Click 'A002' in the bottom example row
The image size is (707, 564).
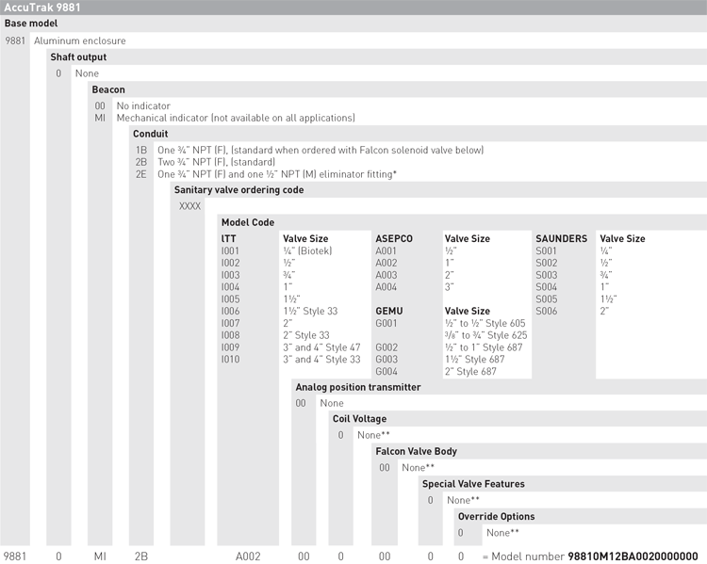248,556
